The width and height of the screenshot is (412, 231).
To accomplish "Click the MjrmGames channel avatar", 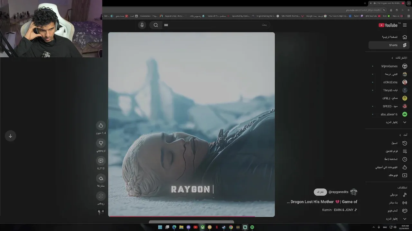I will pos(405,66).
